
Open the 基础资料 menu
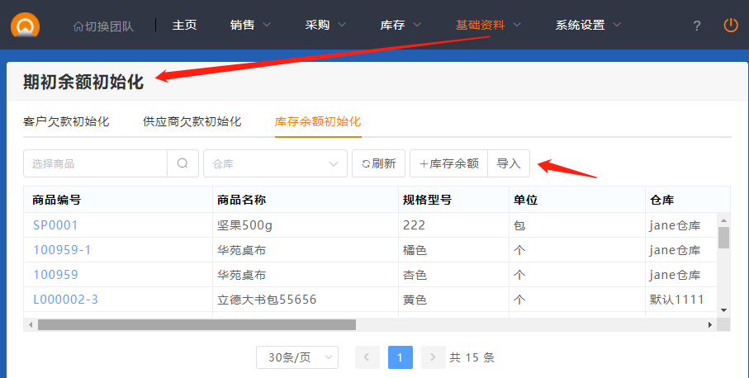coord(488,25)
